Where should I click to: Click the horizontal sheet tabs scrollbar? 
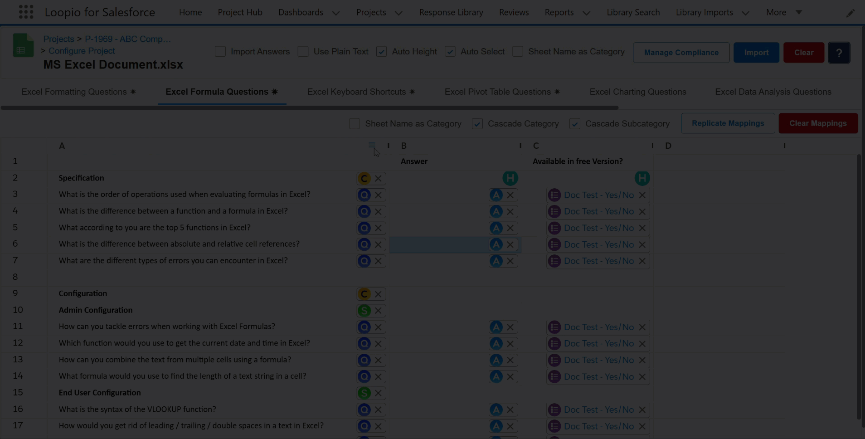point(310,108)
